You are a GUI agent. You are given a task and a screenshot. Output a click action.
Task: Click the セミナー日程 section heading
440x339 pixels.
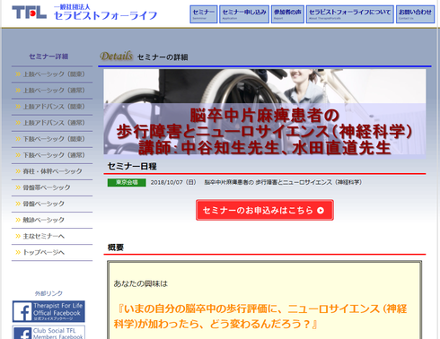tap(132, 166)
